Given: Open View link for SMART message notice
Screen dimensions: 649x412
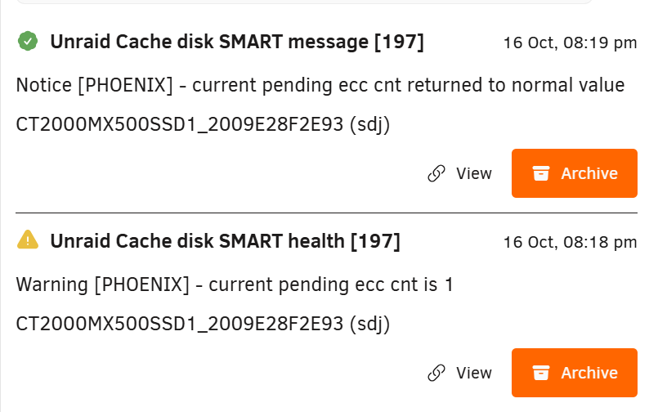Looking at the screenshot, I should (460, 173).
